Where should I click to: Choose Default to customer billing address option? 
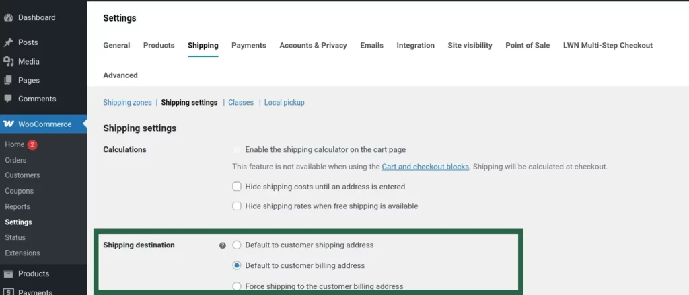(x=237, y=265)
